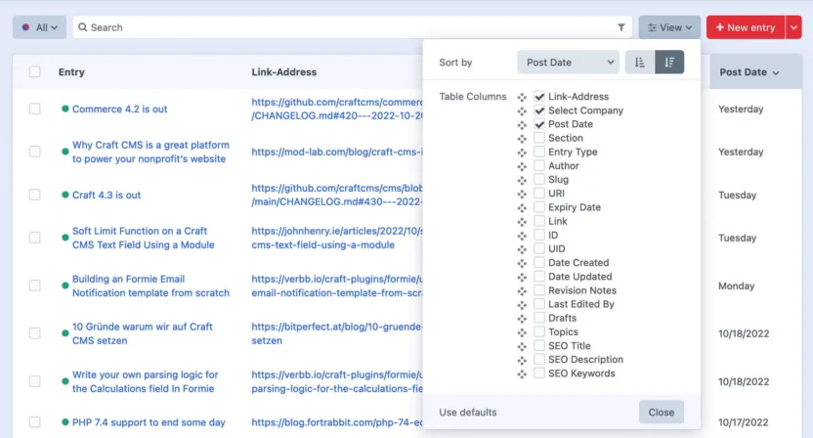Viewport: 813px width, 438px height.
Task: Open 'Write your own parsing logic' entry
Action: click(x=146, y=382)
